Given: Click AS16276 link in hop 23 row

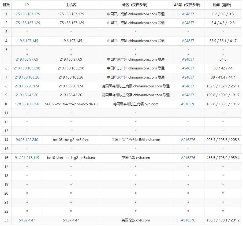Looking at the screenshot, I should point(188,220).
